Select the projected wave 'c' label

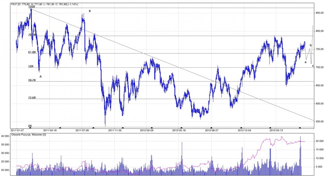point(313,66)
